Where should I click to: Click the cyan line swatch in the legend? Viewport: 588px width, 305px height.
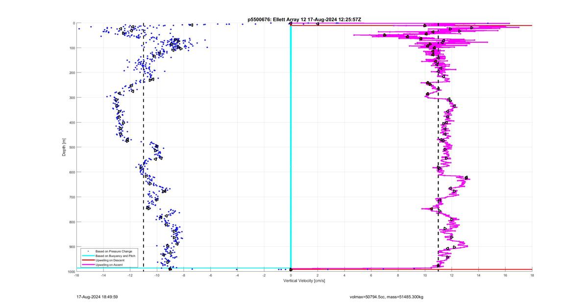pyautogui.click(x=88, y=256)
